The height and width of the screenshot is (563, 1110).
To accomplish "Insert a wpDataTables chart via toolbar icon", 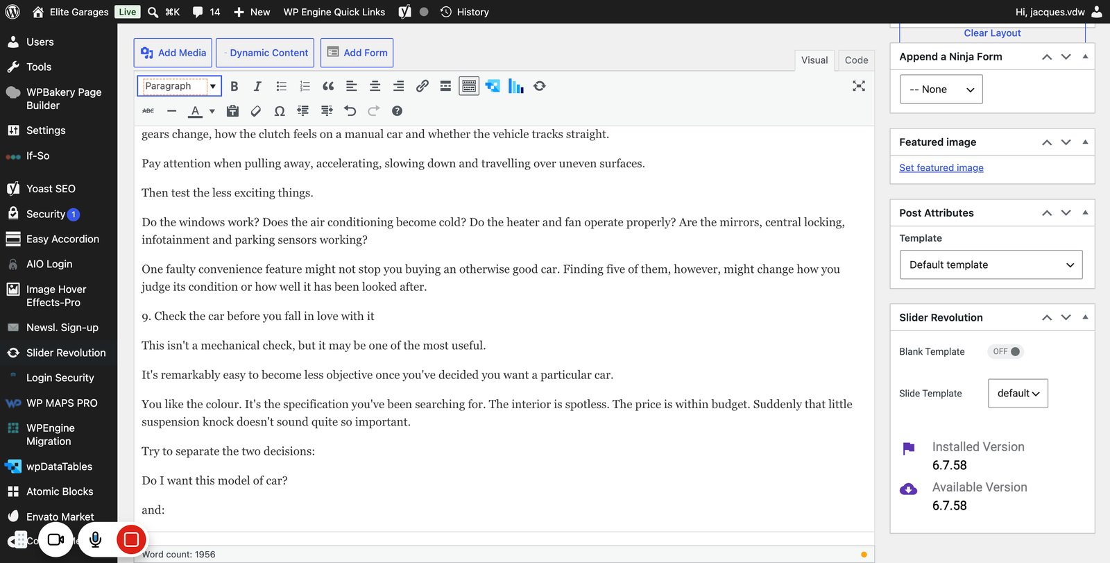I will tap(516, 86).
